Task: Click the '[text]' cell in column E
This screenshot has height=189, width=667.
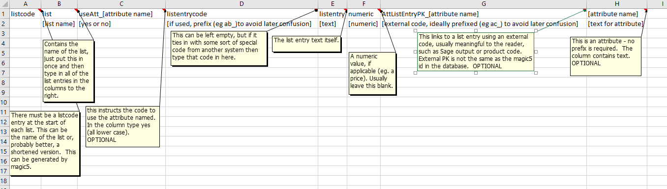Action: 332,24
